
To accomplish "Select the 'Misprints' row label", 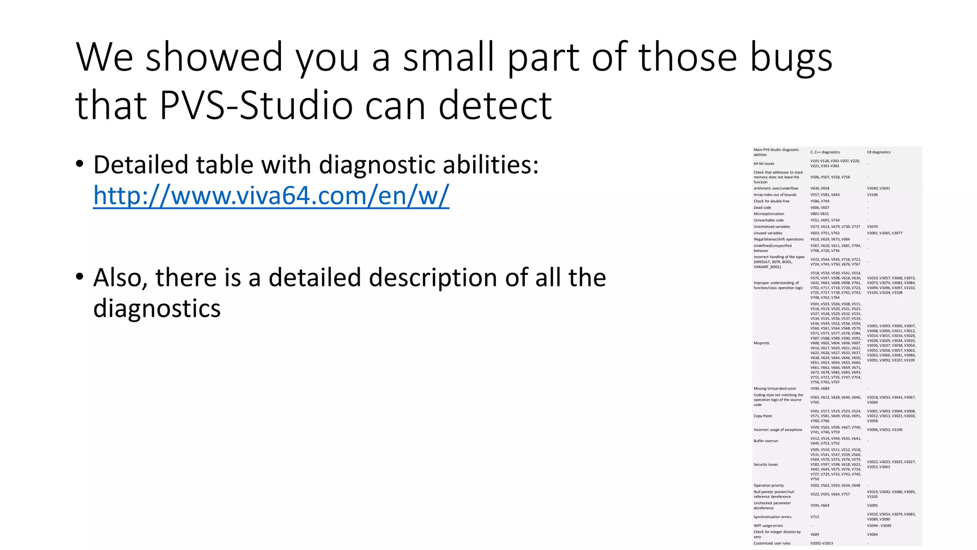I will click(x=761, y=343).
